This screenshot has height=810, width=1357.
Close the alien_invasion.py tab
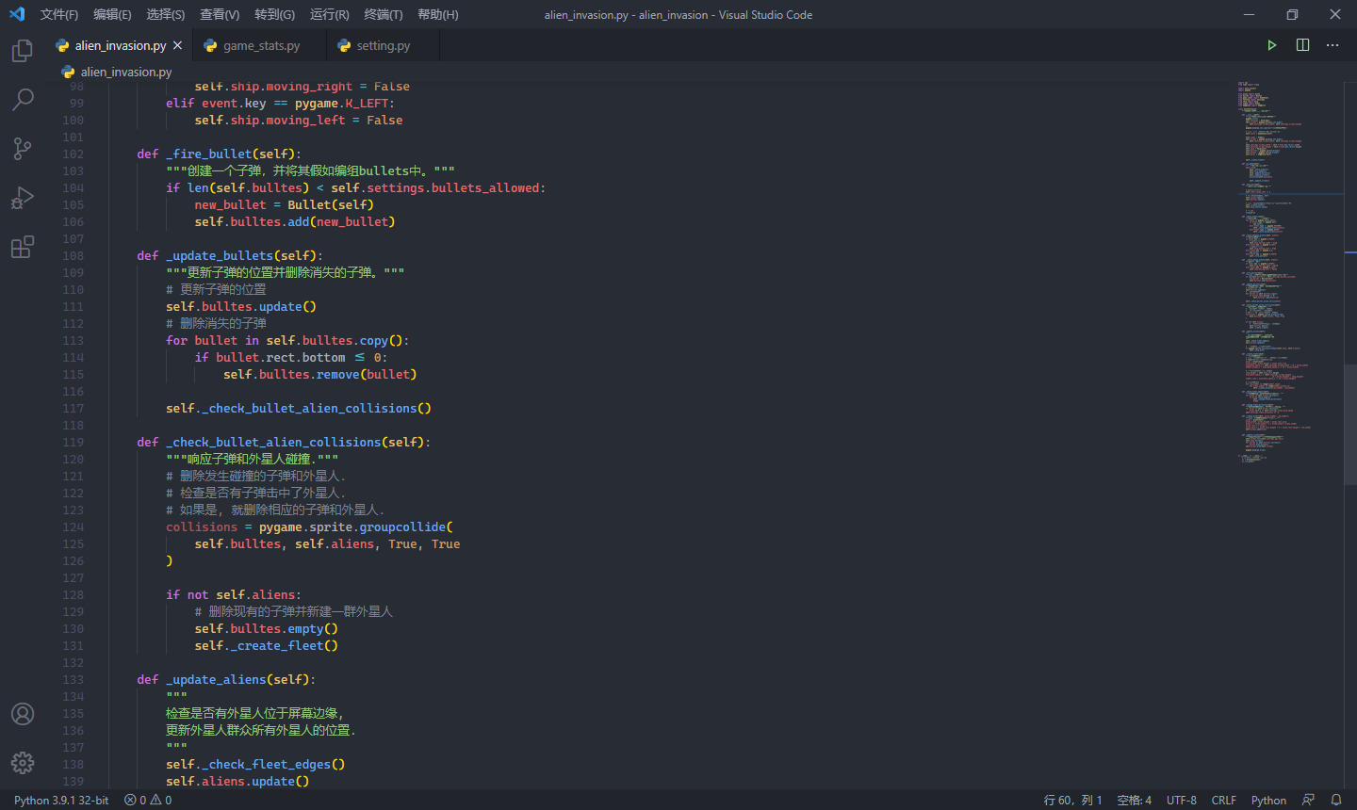coord(177,45)
